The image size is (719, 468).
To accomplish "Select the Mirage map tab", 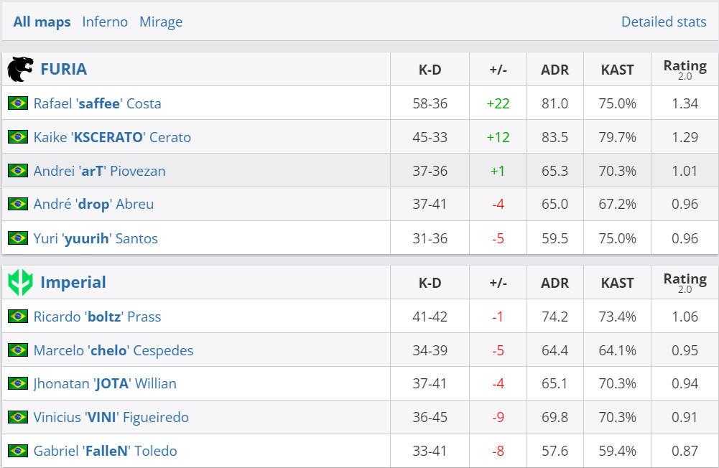I will tap(161, 22).
